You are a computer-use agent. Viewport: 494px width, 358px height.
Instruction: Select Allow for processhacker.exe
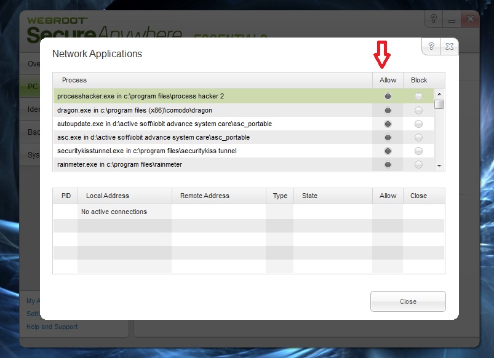pyautogui.click(x=388, y=96)
